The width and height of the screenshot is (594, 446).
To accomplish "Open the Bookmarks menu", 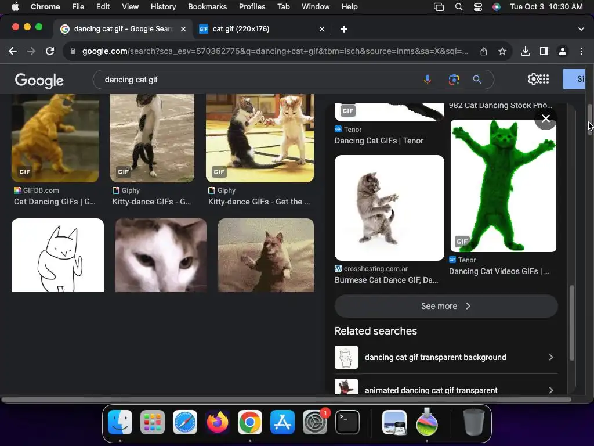I will 207,6.
